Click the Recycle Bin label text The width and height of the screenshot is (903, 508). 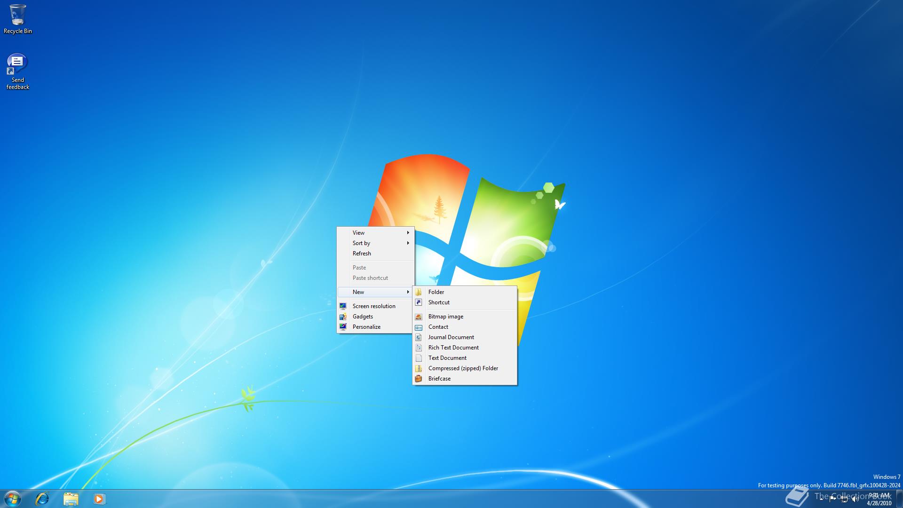point(18,31)
